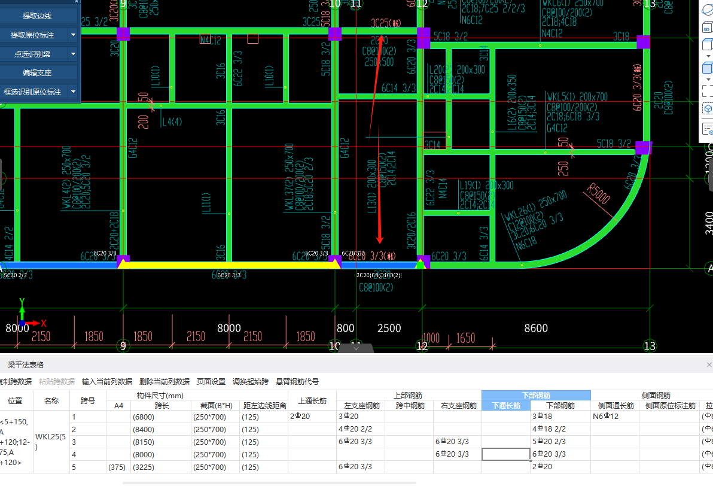713x486 pixels.
Task: Click span length cell (8150)
Action: point(161,442)
